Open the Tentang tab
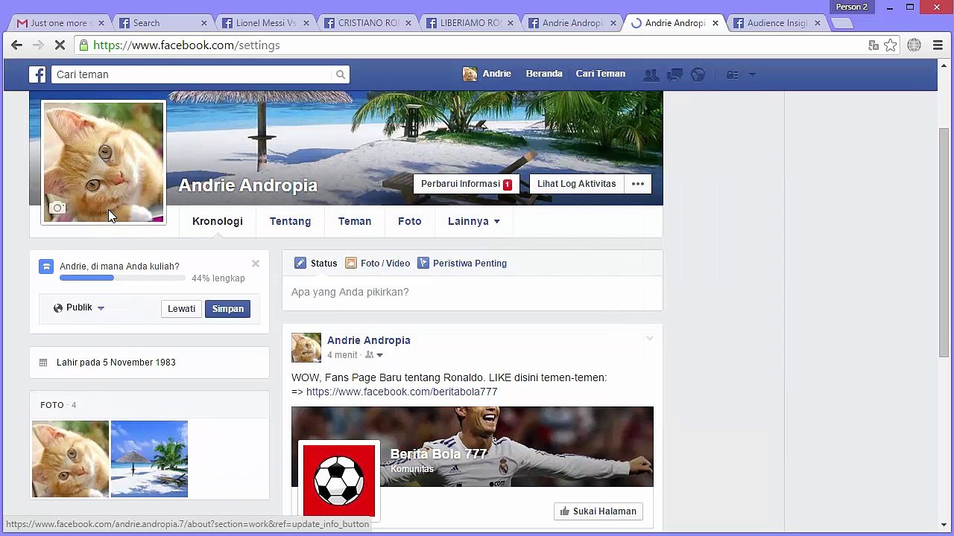This screenshot has width=954, height=536. pos(290,221)
